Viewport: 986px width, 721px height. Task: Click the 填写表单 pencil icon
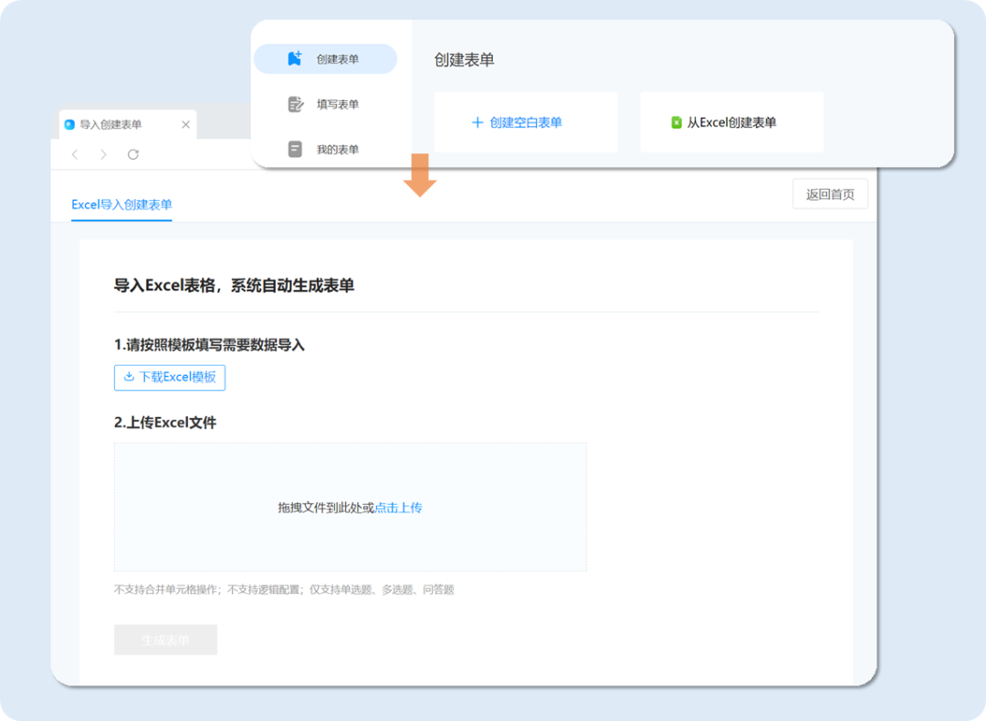(x=296, y=104)
